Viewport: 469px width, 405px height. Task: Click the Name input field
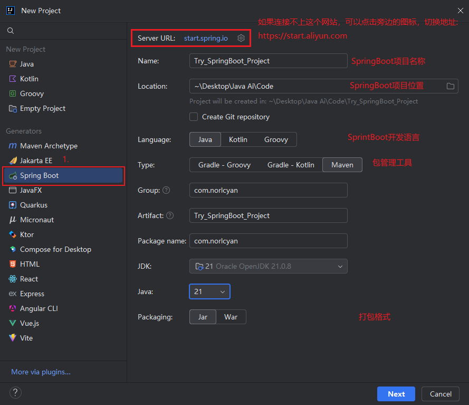click(x=269, y=61)
